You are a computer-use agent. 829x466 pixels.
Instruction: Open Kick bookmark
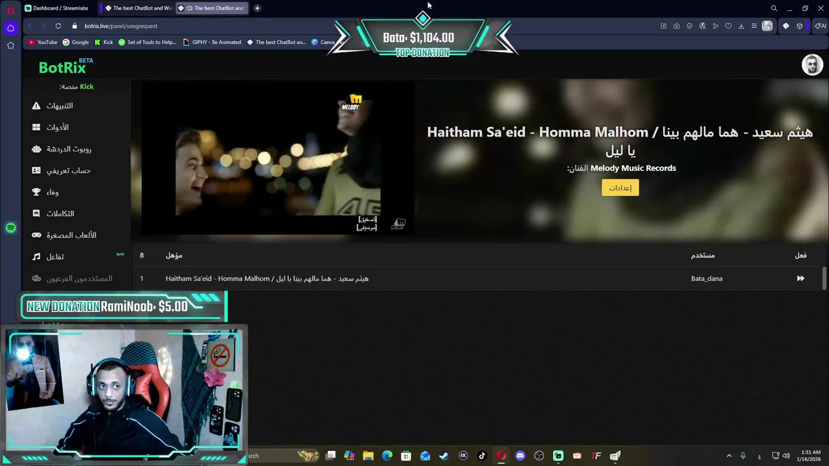coord(104,42)
